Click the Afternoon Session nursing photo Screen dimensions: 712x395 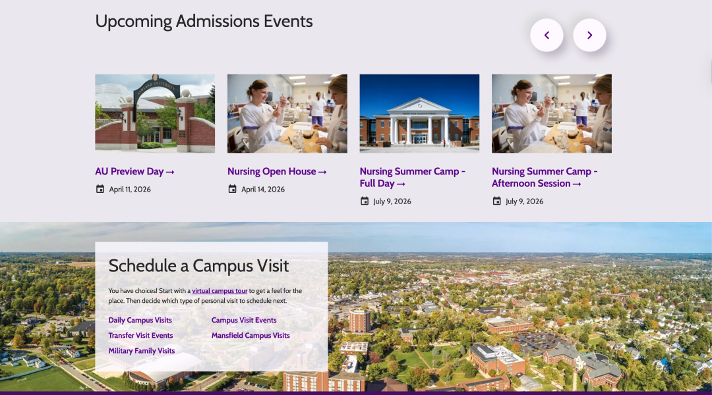click(551, 113)
